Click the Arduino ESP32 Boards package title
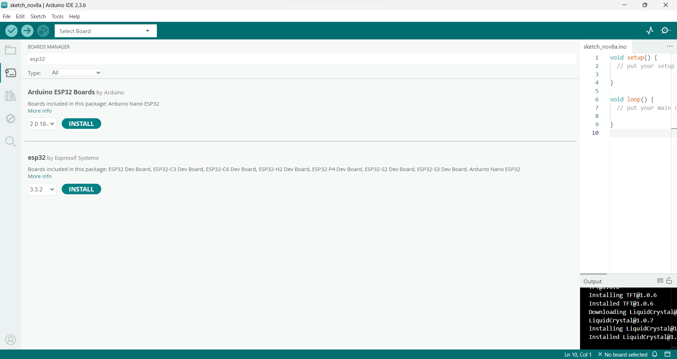Viewport: 677px width, 359px height. pyautogui.click(x=61, y=92)
